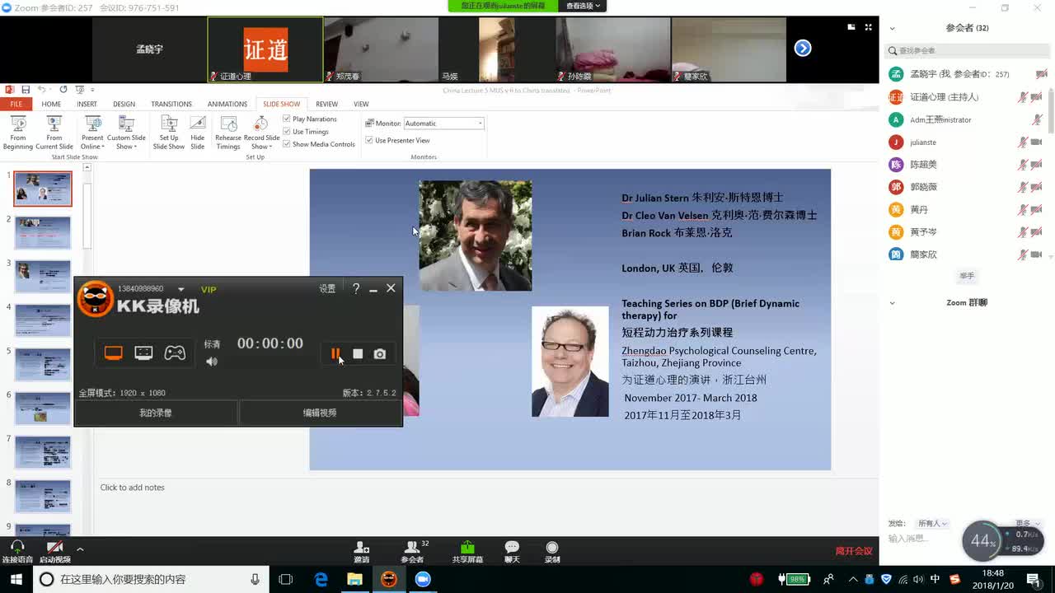
Task: Click the Hide Slide icon
Action: [x=198, y=132]
